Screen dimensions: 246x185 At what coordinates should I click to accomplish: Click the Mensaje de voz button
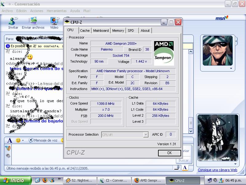coord(43,140)
